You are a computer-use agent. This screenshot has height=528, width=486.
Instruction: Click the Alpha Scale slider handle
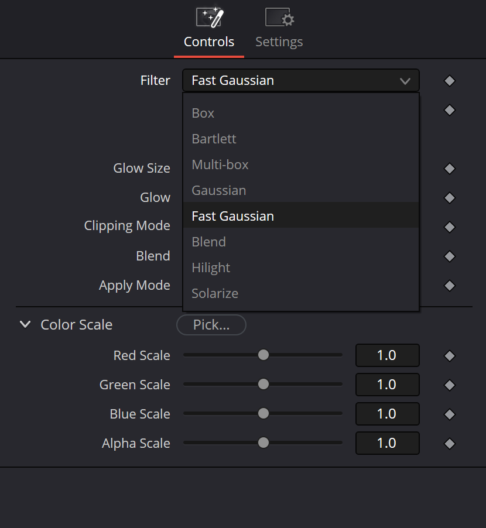[263, 443]
